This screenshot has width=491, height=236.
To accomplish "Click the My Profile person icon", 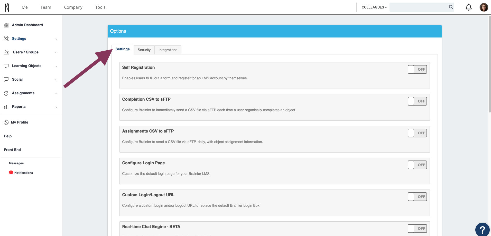I will pyautogui.click(x=6, y=122).
